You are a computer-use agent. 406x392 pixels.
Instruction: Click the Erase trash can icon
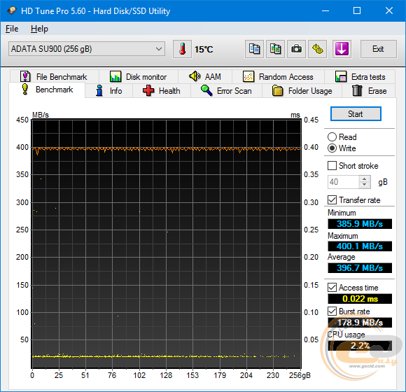click(x=357, y=90)
